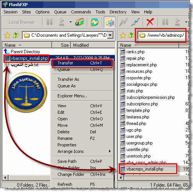Click the template.php file icon

point(123,110)
